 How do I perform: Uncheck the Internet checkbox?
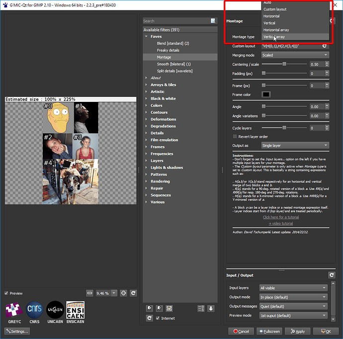coord(158,318)
